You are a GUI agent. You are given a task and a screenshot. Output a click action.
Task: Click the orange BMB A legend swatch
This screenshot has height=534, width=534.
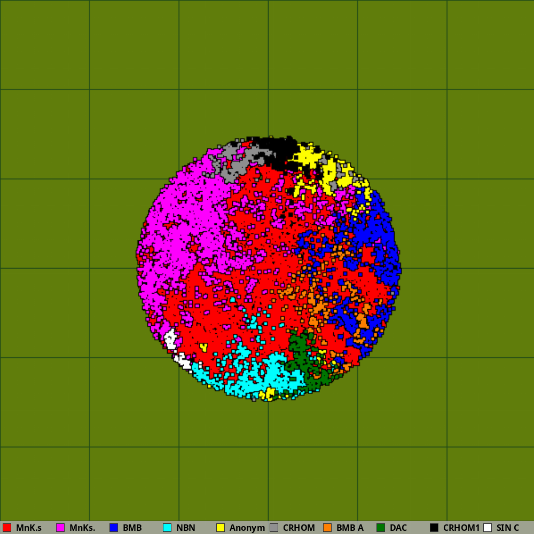pos(328,528)
